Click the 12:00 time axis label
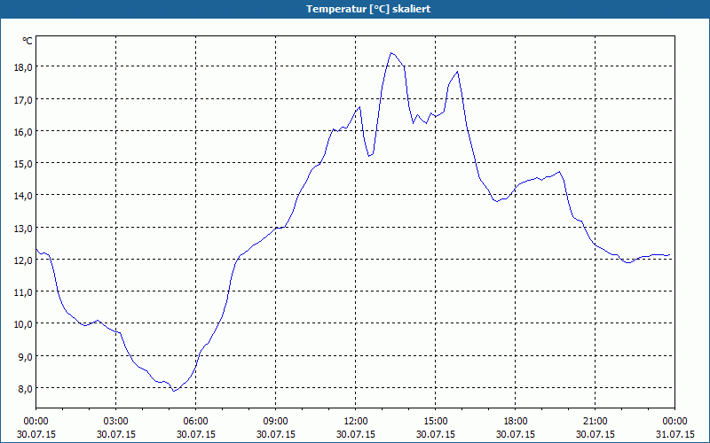 coord(356,422)
